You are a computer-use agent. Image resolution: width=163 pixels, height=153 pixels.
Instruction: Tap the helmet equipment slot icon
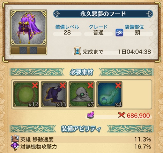click(119, 33)
